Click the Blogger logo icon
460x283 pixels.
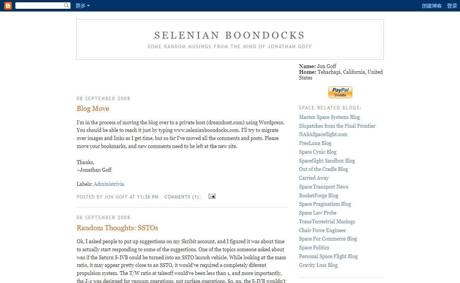(8, 6)
